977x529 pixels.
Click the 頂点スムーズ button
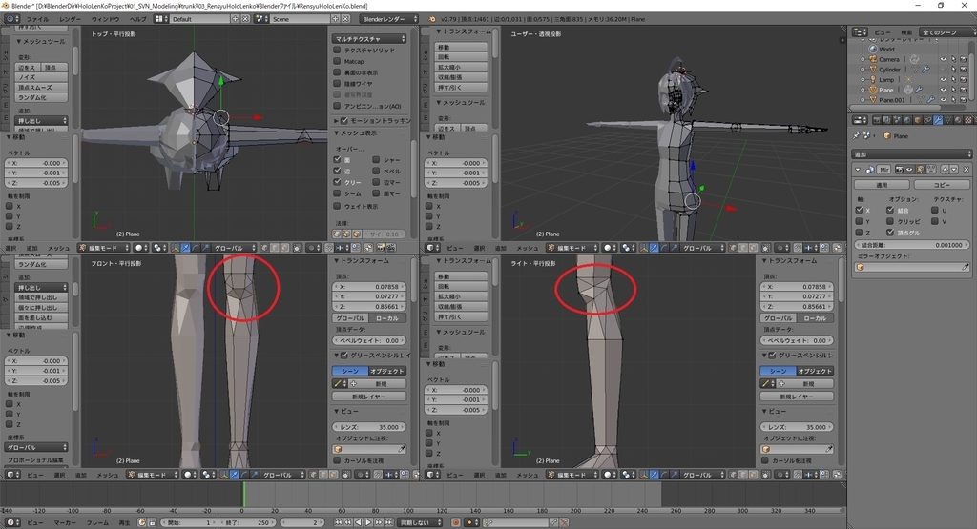pyautogui.click(x=41, y=87)
